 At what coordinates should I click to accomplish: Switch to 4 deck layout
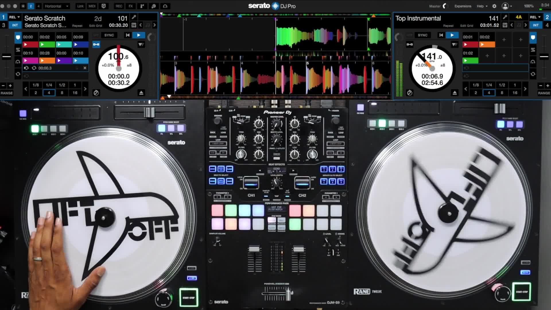click(x=38, y=6)
